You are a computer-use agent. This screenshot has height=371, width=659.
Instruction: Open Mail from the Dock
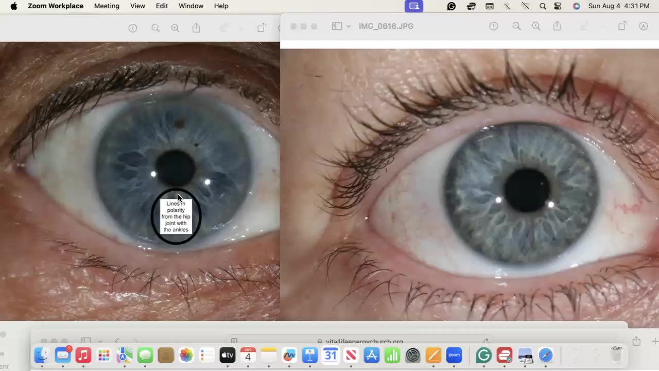(62, 355)
